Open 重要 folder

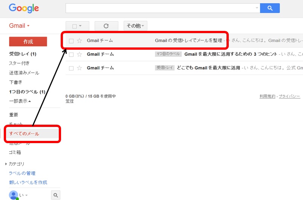14,115
